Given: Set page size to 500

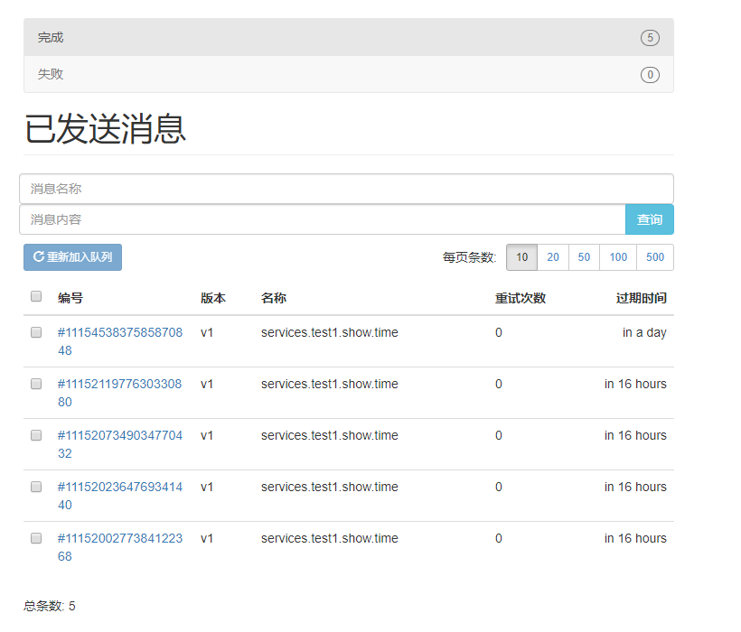Looking at the screenshot, I should [x=655, y=257].
